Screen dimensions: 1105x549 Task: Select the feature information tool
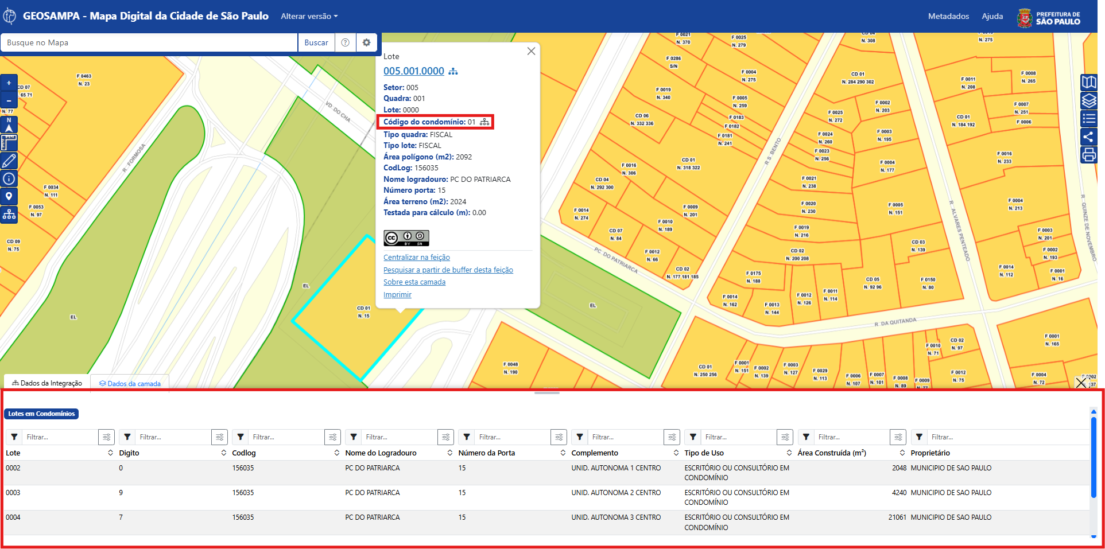click(x=9, y=178)
